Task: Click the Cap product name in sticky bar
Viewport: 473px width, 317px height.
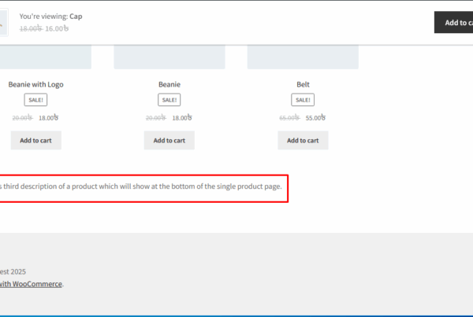Action: click(76, 16)
